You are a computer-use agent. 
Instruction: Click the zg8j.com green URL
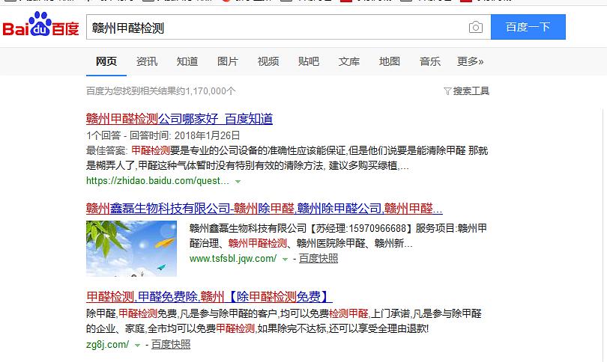coord(107,344)
